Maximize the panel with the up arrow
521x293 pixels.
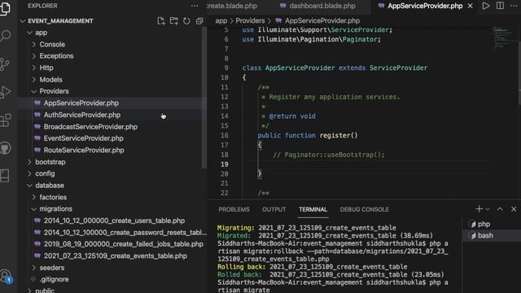(500, 209)
